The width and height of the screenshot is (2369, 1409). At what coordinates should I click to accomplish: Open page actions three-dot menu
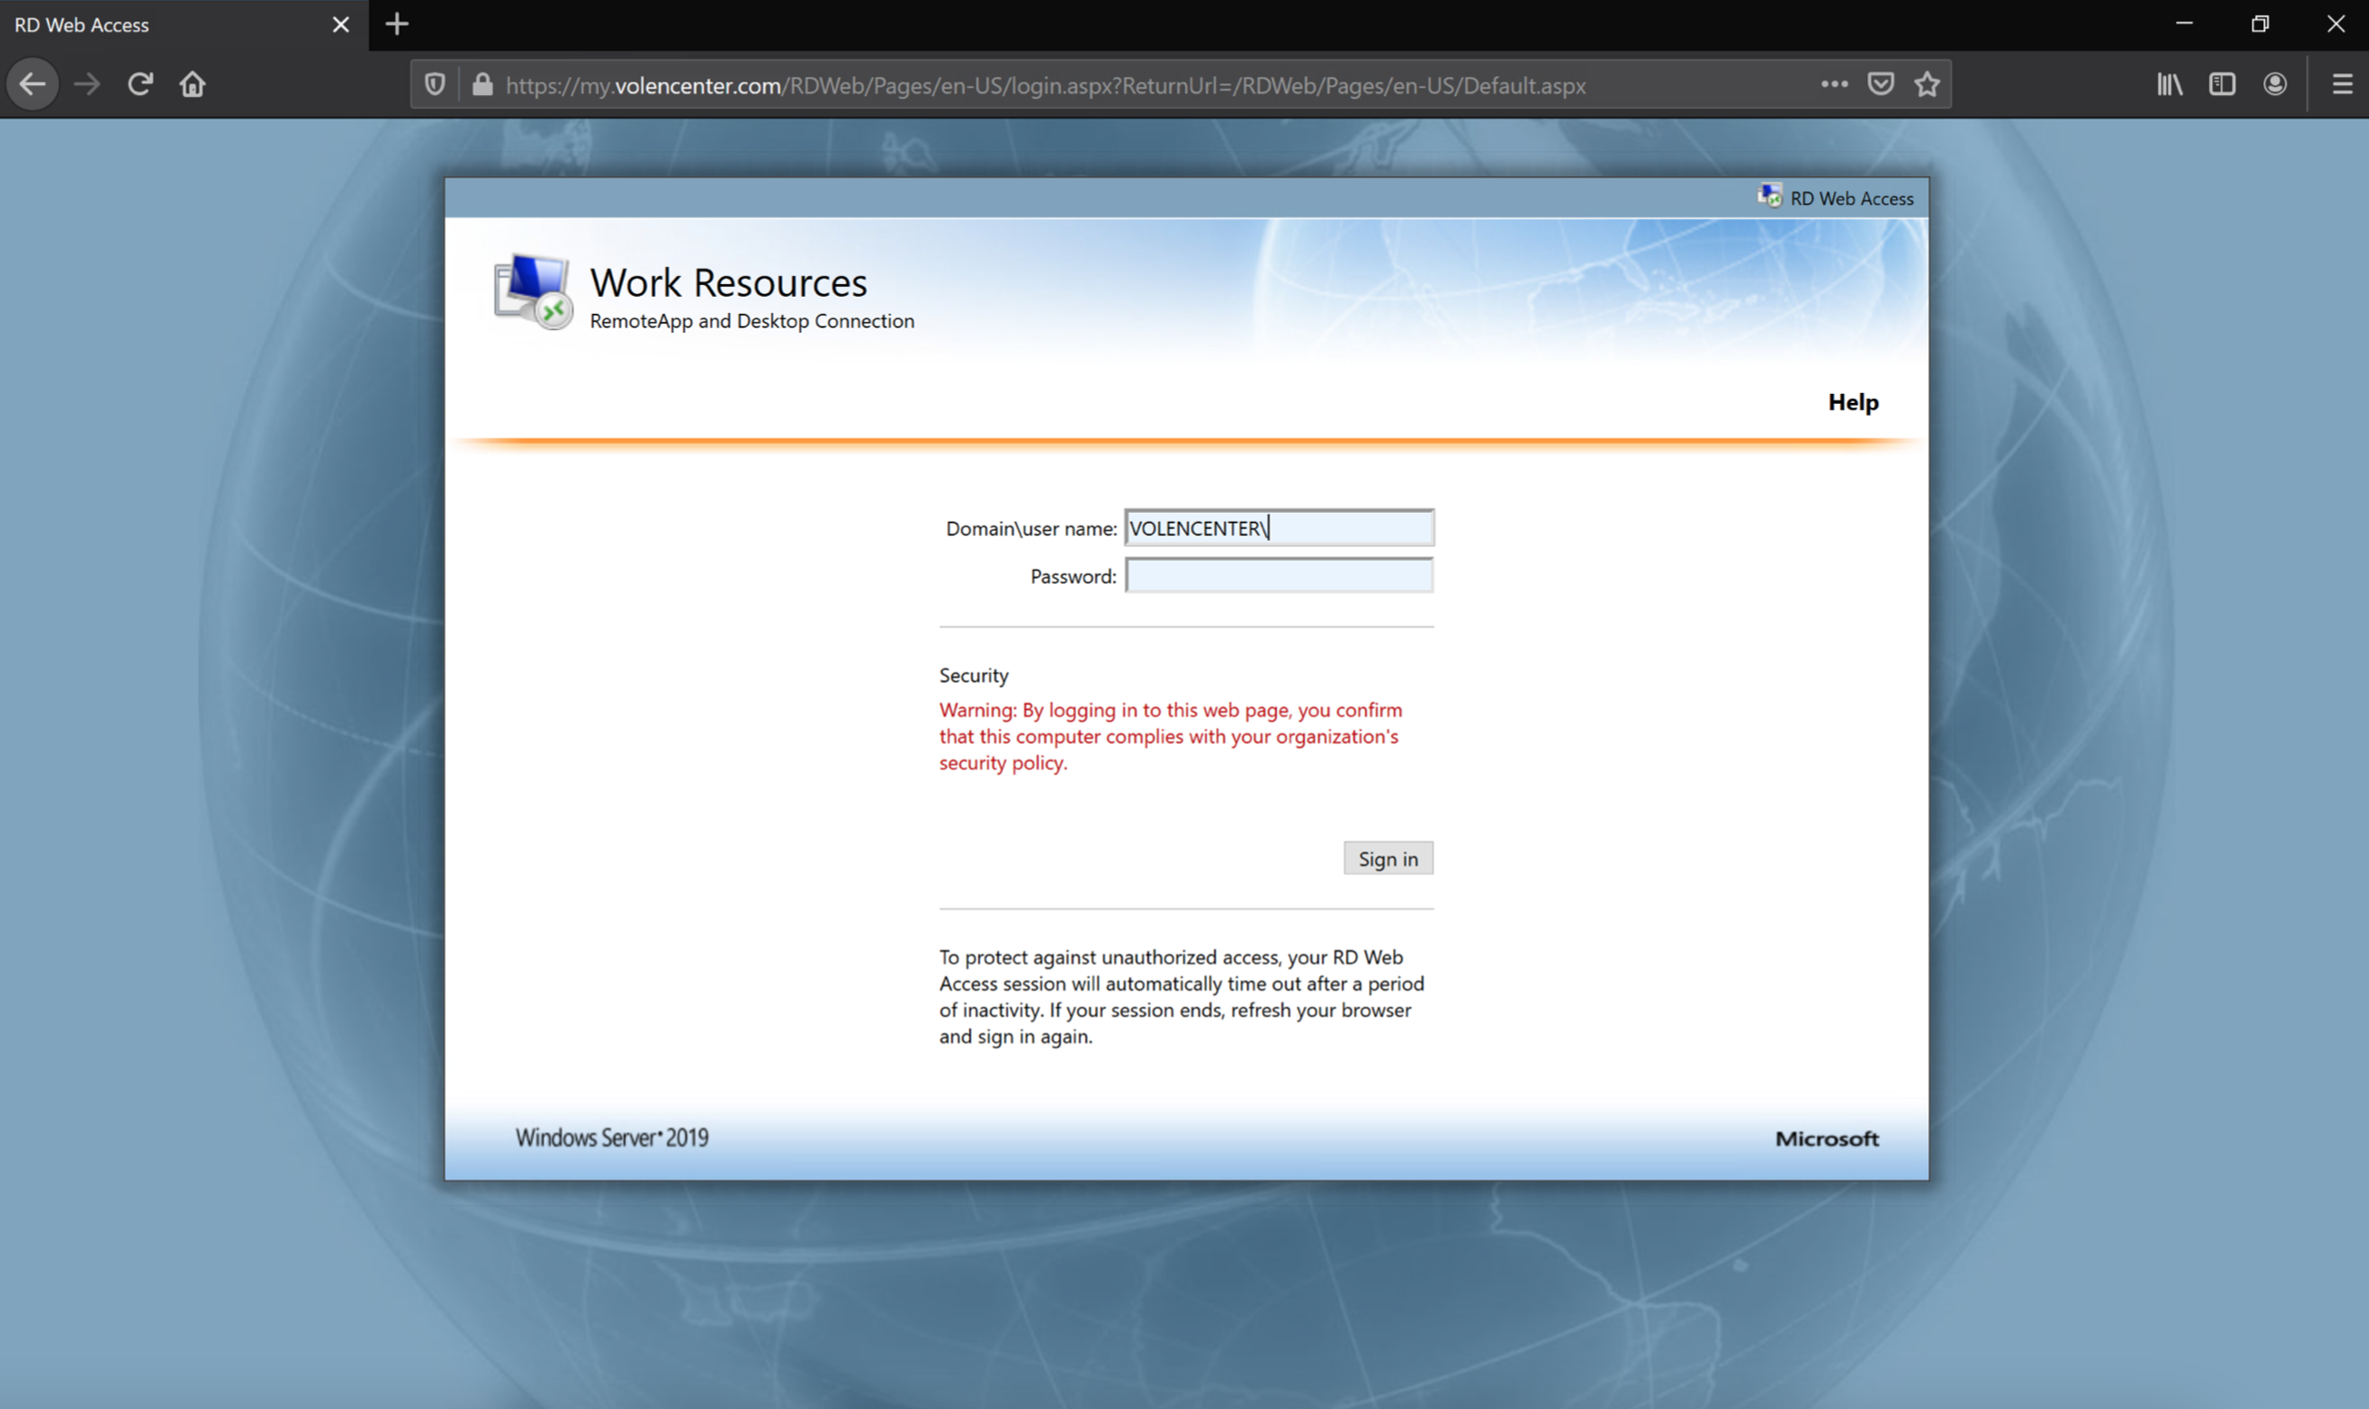tap(1833, 84)
